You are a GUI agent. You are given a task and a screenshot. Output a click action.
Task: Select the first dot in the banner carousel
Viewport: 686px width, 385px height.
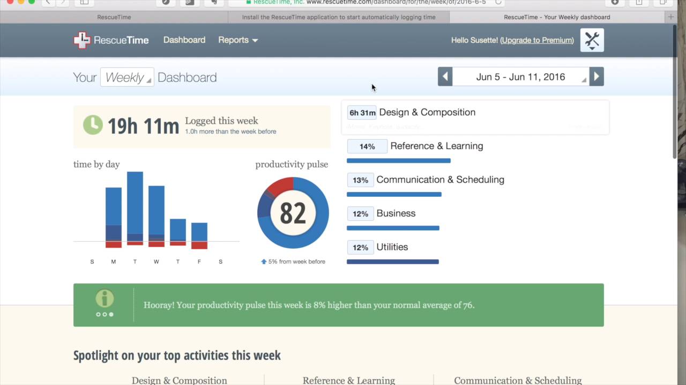(x=98, y=314)
